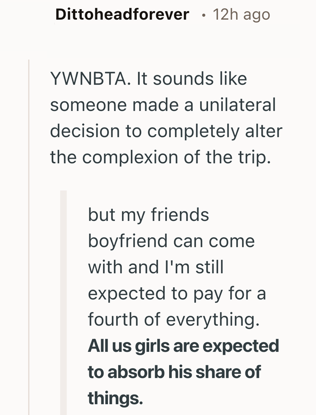Click the bold line "to absorb his share of"

tap(174, 372)
